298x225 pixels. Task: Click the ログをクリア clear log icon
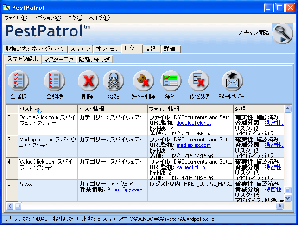click(199, 81)
